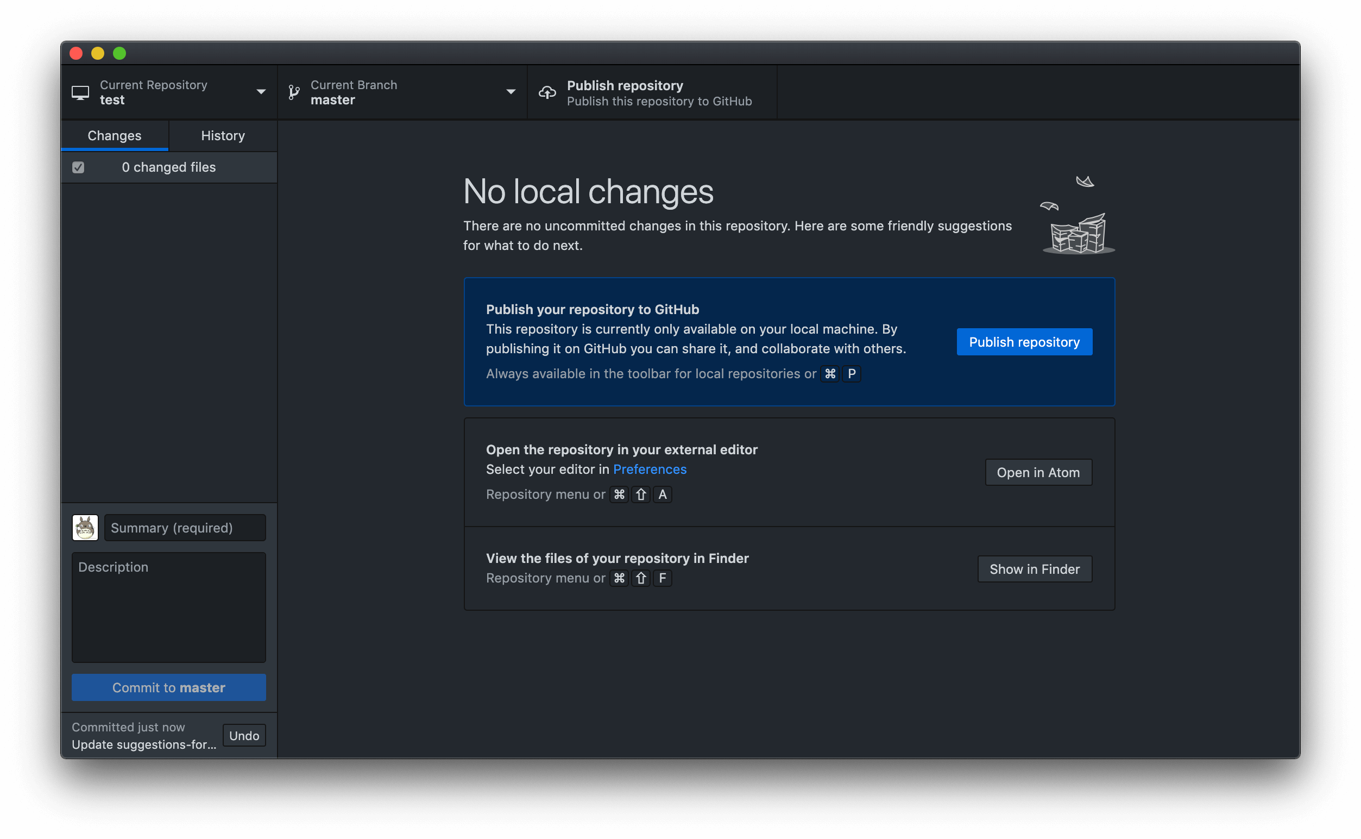Click the computer monitor icon beside Current Repository
Screen dimensions: 1361x839
[x=80, y=93]
